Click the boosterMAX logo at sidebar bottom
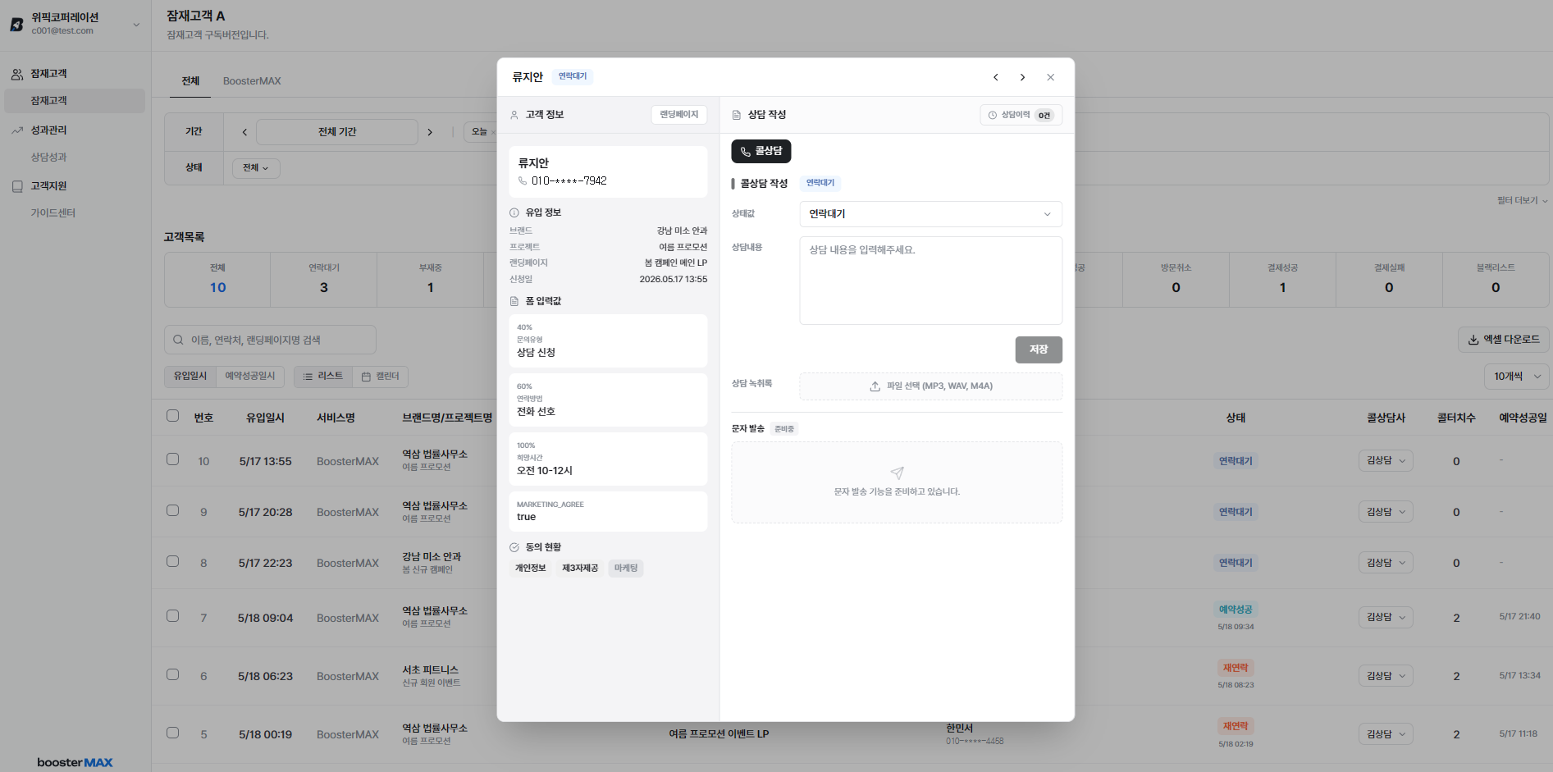The width and height of the screenshot is (1553, 772). tap(75, 762)
